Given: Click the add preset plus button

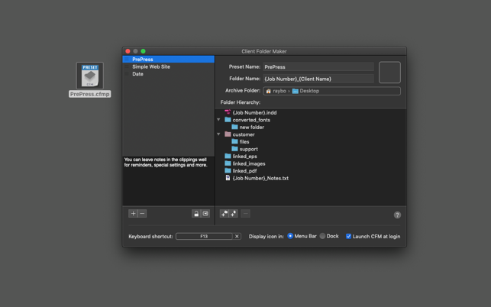Looking at the screenshot, I should [x=133, y=214].
